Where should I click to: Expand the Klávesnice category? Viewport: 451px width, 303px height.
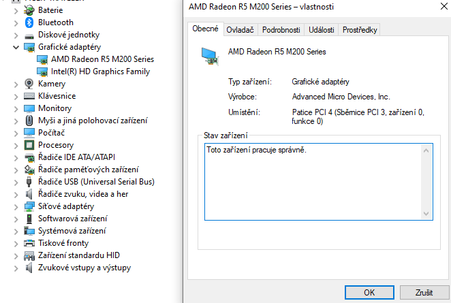(16, 97)
